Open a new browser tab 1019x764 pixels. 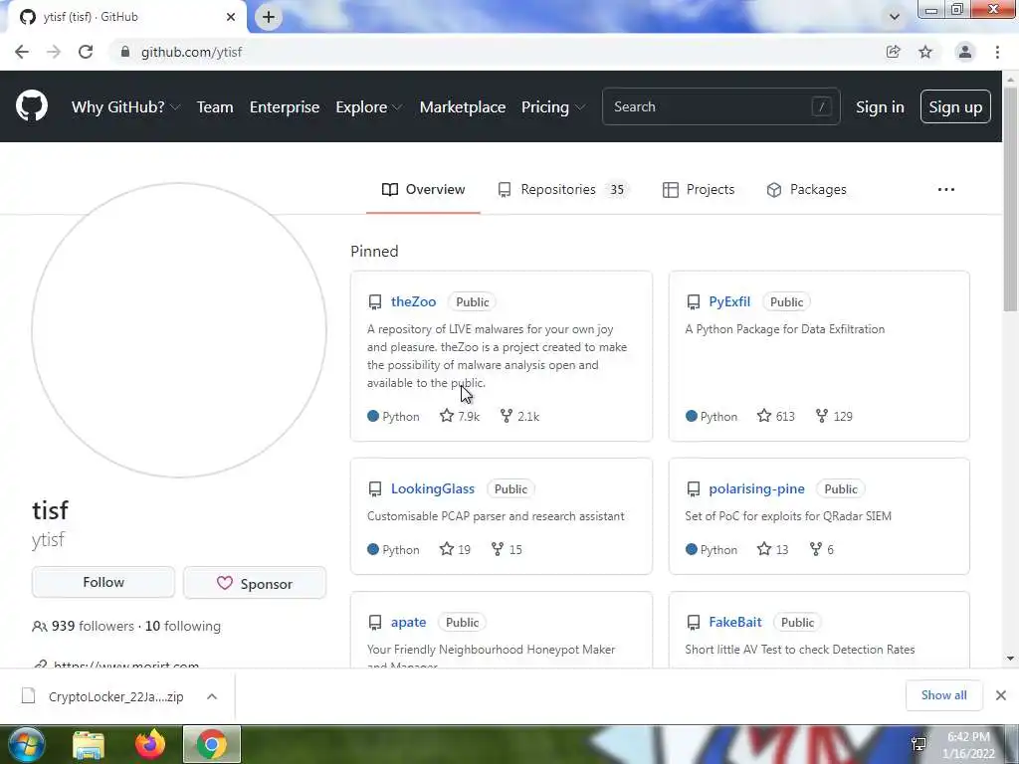[x=269, y=17]
